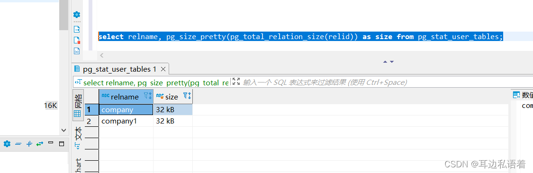Click the grid icon on pg_stat_user_tables tab
Image resolution: width=533 pixels, height=173 pixels.
[77, 69]
